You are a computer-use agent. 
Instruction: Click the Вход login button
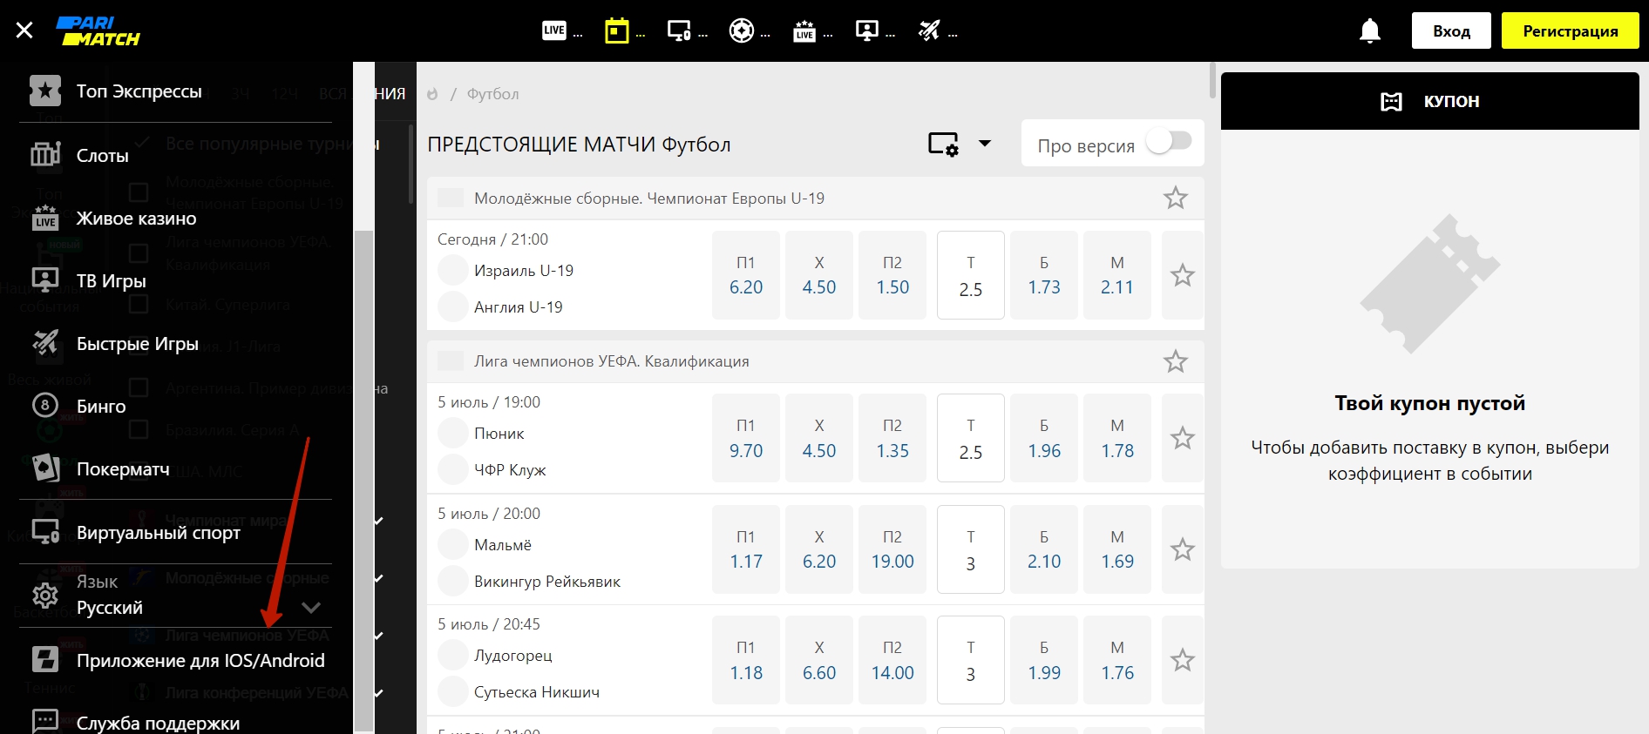pos(1450,31)
